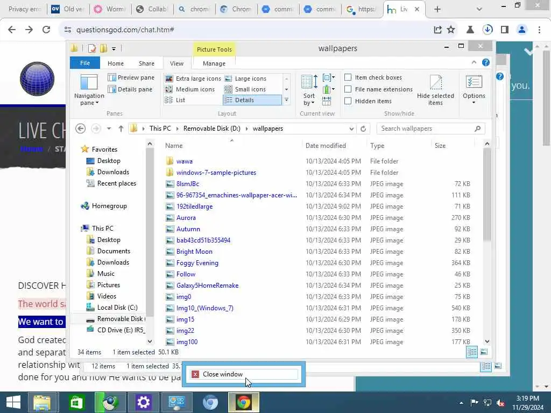Toggle the Details pane
The image size is (551, 413).
click(x=130, y=89)
